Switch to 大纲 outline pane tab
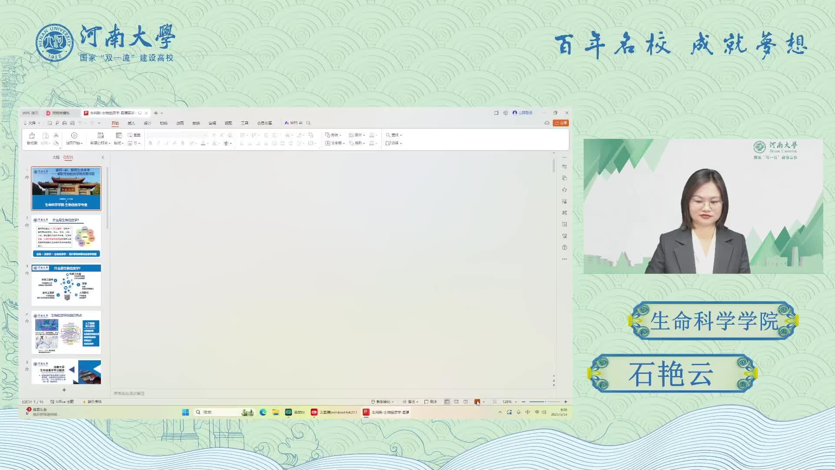 (56, 158)
